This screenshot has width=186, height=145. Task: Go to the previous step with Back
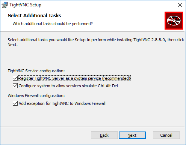click(104, 135)
